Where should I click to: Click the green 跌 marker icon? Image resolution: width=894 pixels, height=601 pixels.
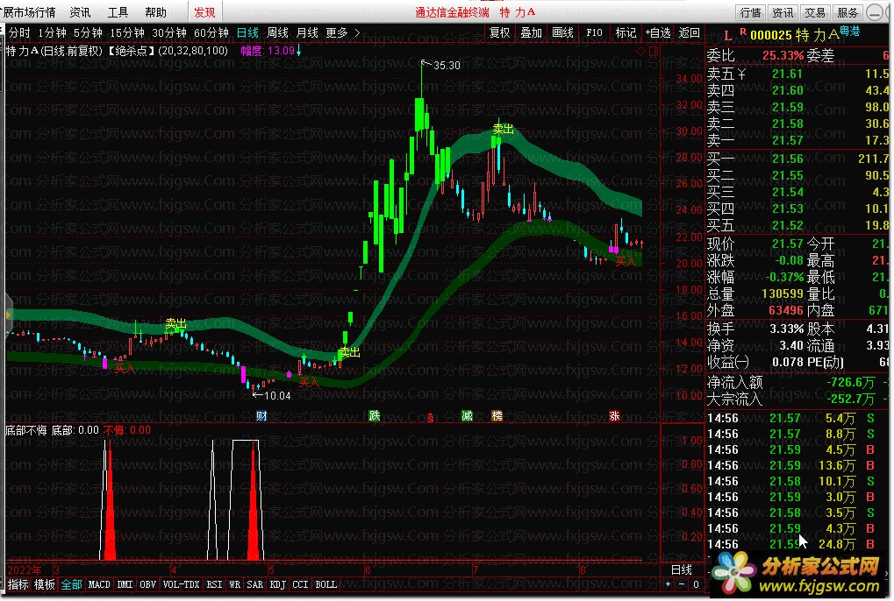coord(374,416)
